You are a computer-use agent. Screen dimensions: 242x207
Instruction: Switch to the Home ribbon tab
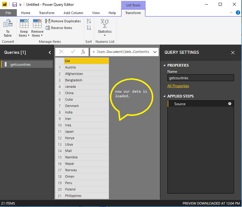[x=26, y=13]
